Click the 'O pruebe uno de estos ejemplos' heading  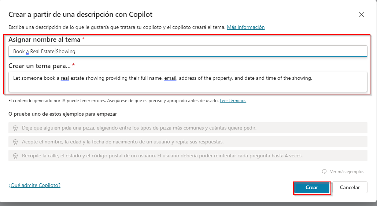coord(63,114)
